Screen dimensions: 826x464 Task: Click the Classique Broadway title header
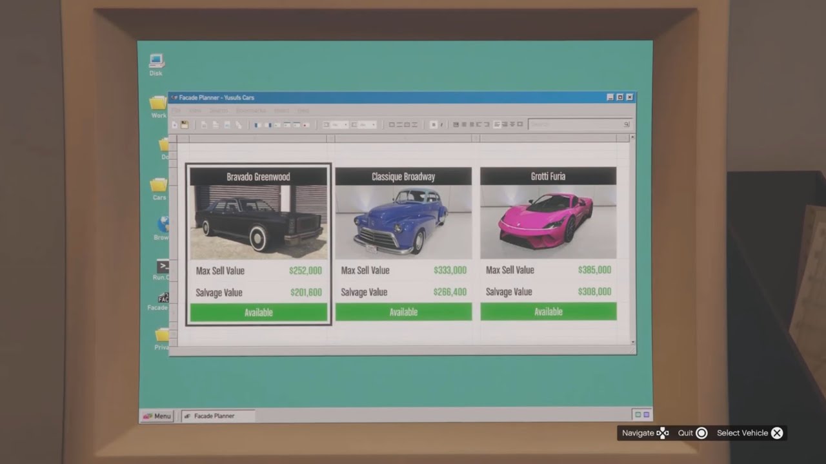403,177
